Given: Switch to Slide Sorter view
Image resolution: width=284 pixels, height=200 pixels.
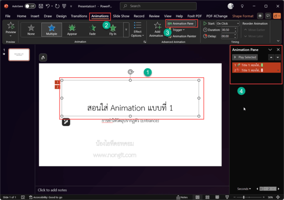Looking at the screenshot, I should tap(207, 197).
